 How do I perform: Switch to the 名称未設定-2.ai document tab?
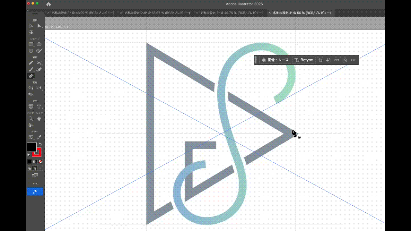tap(157, 13)
